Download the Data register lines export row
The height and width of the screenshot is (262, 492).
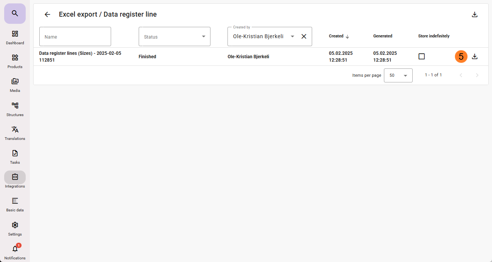coord(475,56)
